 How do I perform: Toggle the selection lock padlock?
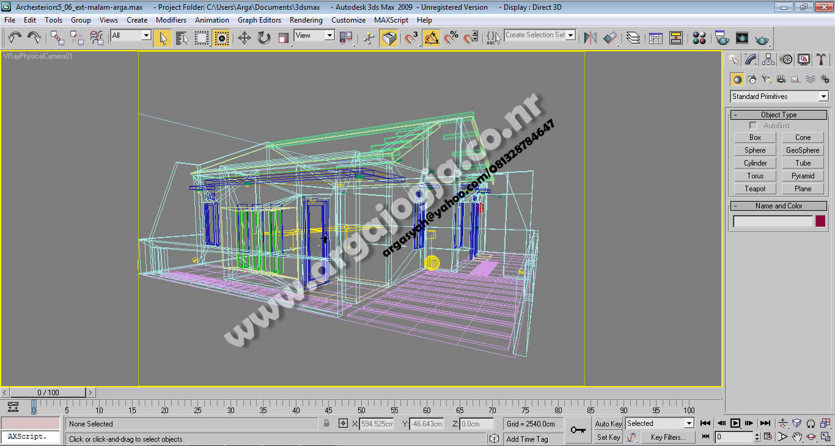pos(326,423)
